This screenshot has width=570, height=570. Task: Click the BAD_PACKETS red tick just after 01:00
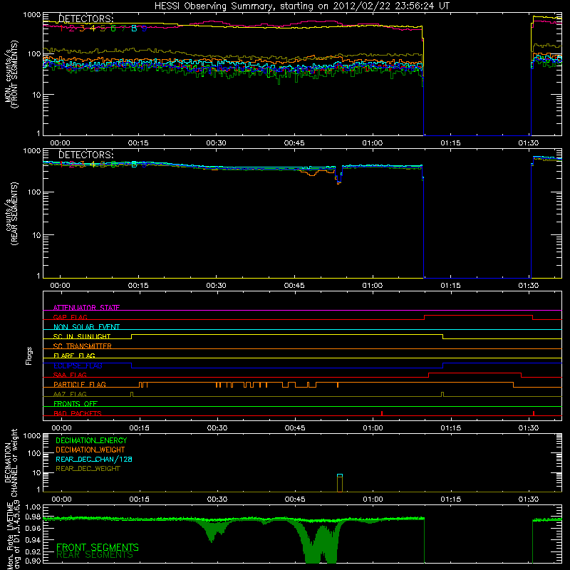(382, 413)
